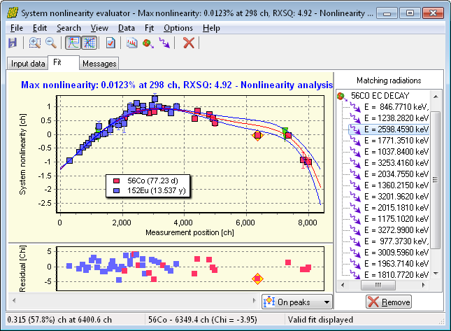451x331 pixels.
Task: Click status text '0.315 (57.8%) ch at 6400.6 ch'
Action: tap(59, 320)
